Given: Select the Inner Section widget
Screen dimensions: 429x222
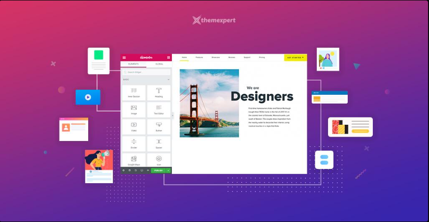Looking at the screenshot, I should 133,92.
